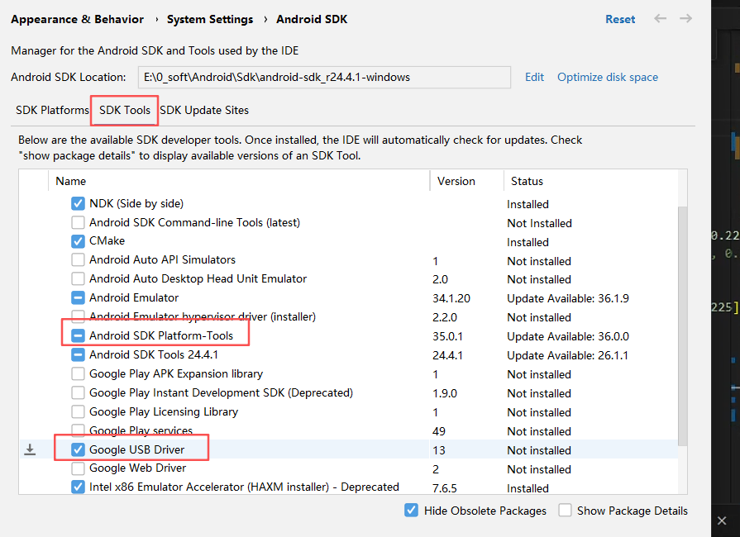Click System Settings breadcrumb
The image size is (740, 537).
(x=210, y=19)
